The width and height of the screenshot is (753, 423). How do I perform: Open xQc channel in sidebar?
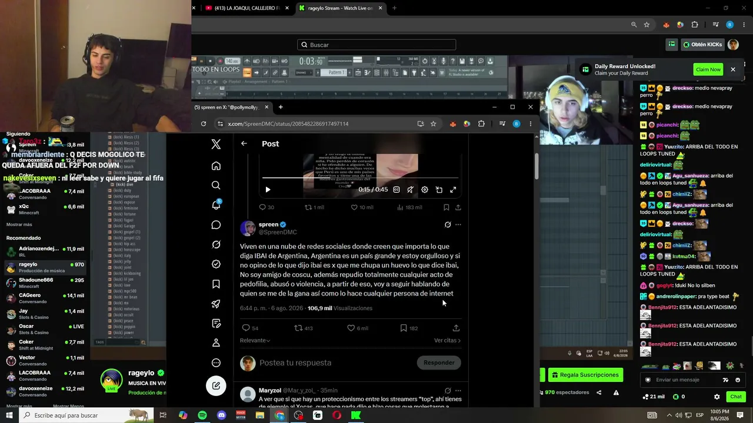(46, 210)
